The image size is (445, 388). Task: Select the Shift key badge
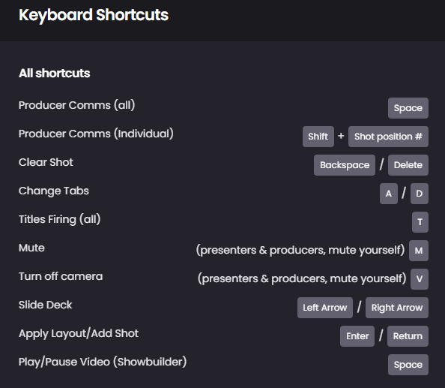click(x=318, y=137)
